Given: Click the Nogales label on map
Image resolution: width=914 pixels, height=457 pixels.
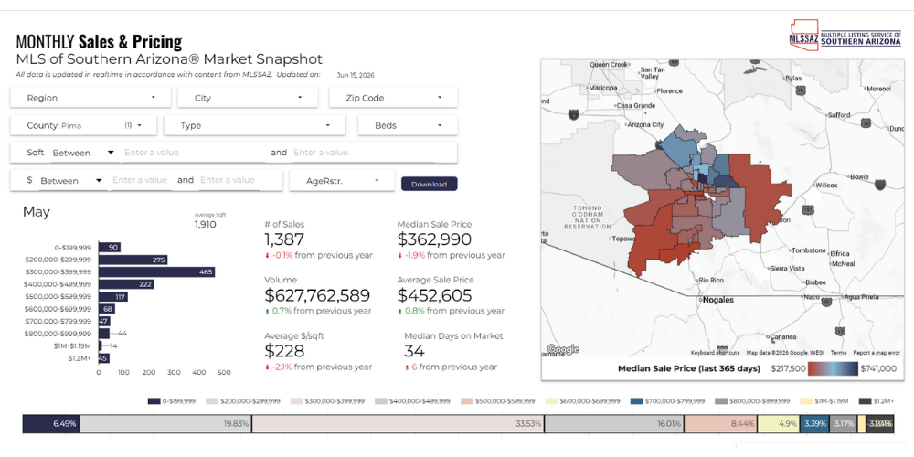Looking at the screenshot, I should tap(718, 300).
